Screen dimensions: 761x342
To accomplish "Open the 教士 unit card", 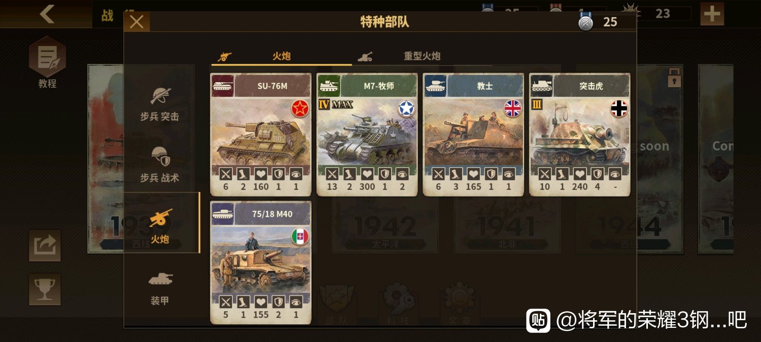I will [473, 134].
